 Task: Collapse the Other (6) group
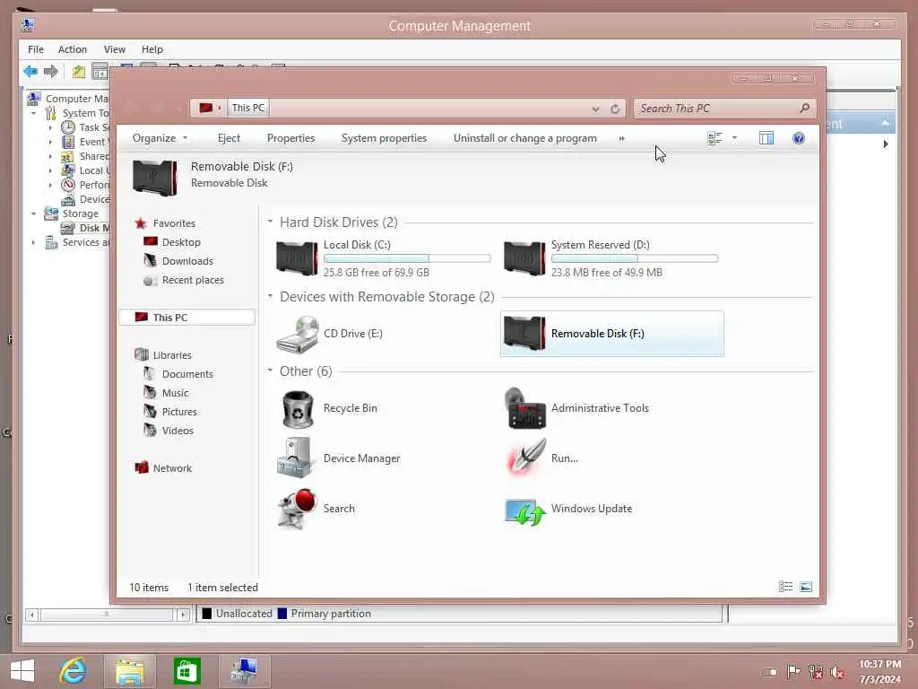click(x=270, y=371)
